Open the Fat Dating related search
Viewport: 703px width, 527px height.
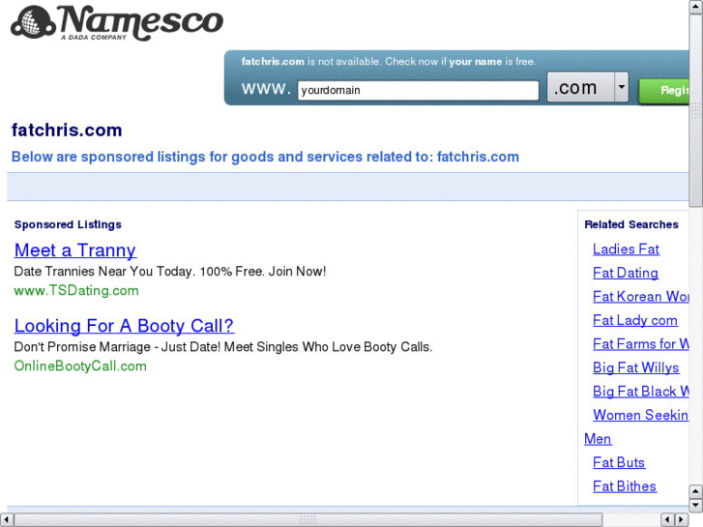click(626, 273)
